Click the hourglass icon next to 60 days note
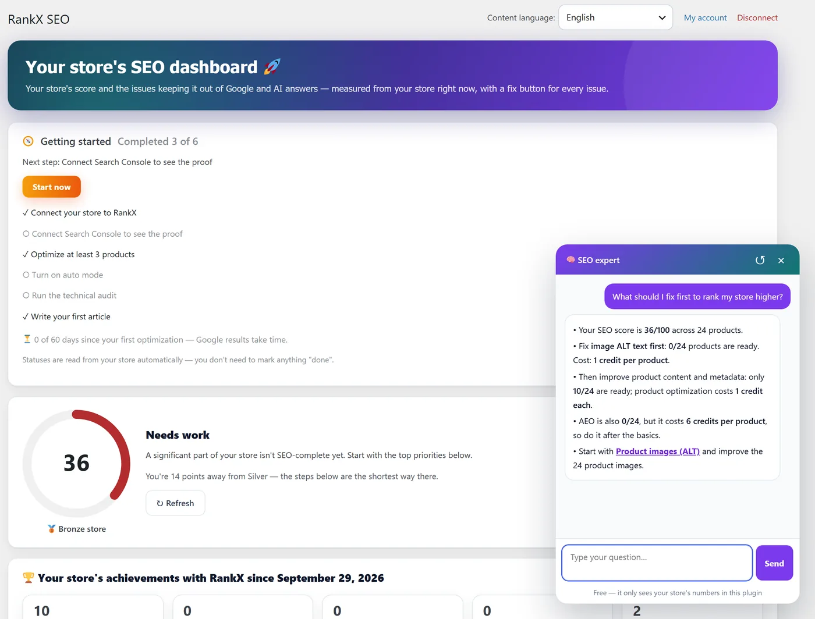The height and width of the screenshot is (619, 815). (27, 339)
